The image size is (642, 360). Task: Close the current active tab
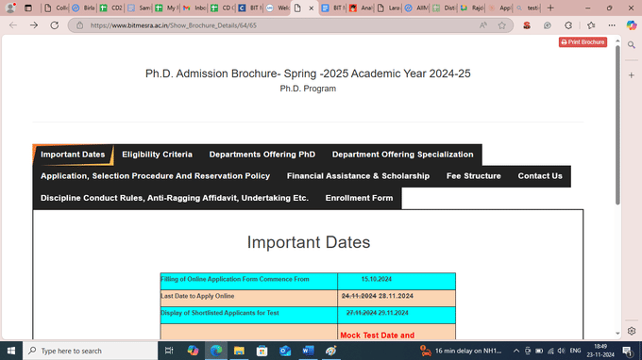point(312,8)
